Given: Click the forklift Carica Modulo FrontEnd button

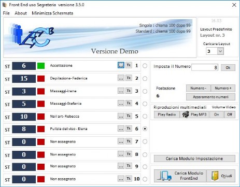Looking at the screenshot, I should 180,176.
